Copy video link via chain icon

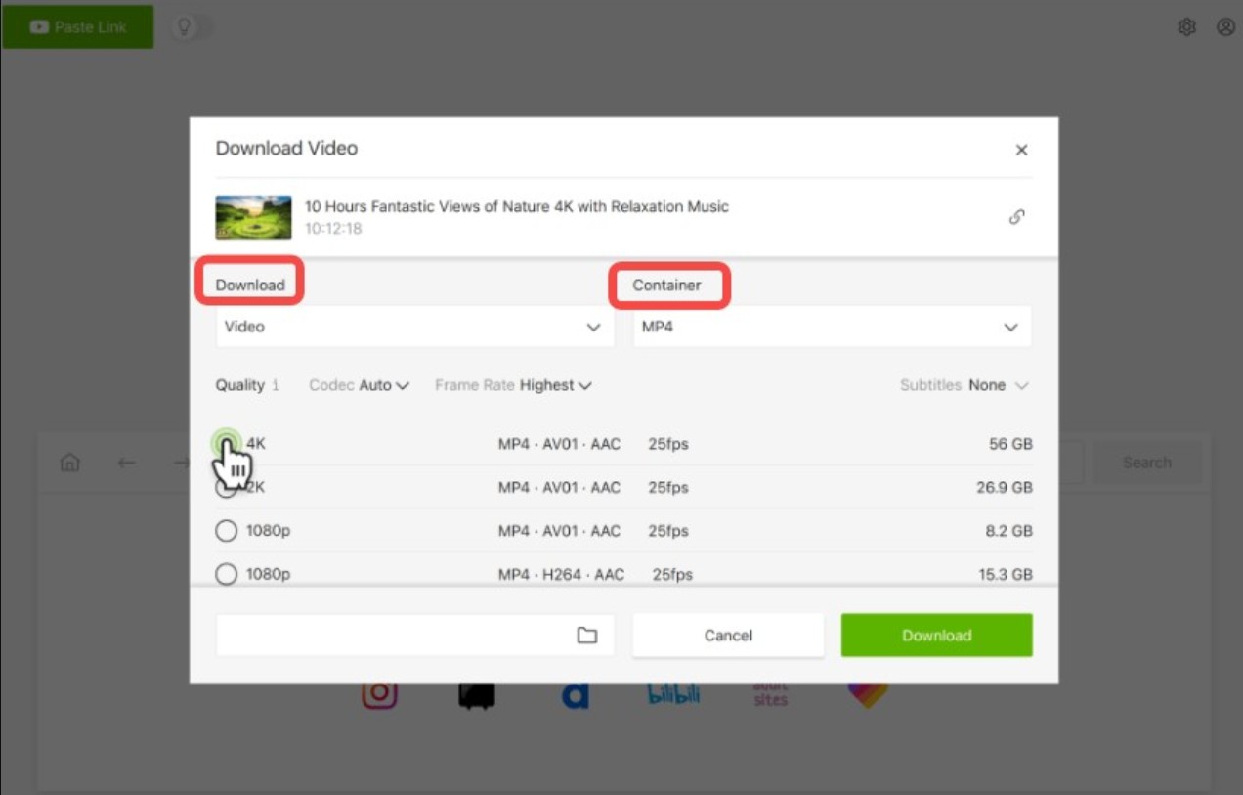tap(1016, 217)
